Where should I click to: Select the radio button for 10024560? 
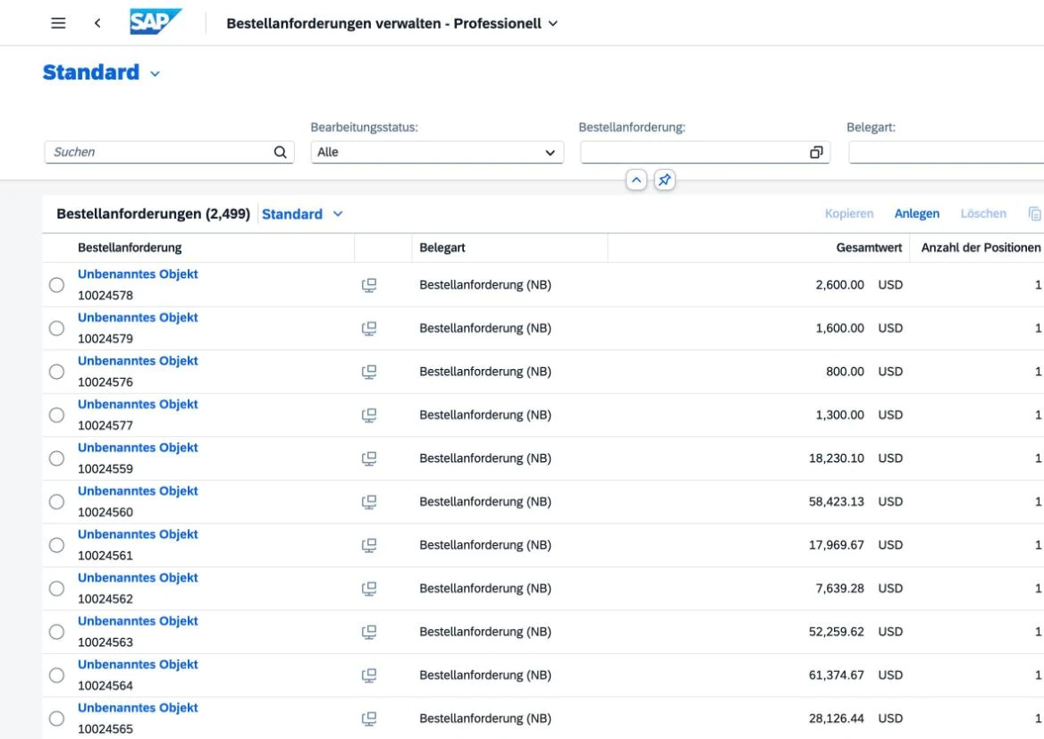click(x=56, y=501)
